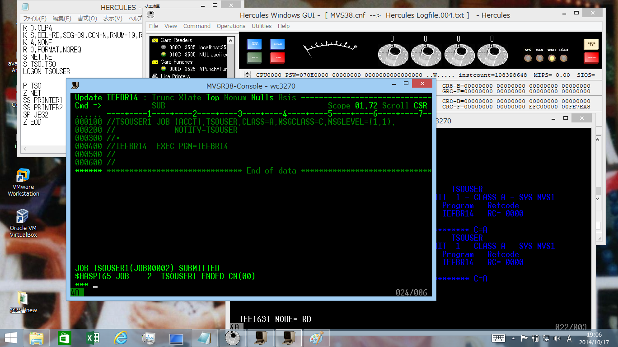Open the View menu in Hercules GUI
Screen dimensions: 618x347
point(171,26)
